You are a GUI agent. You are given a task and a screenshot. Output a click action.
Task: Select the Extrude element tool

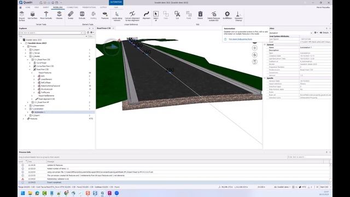82,15
